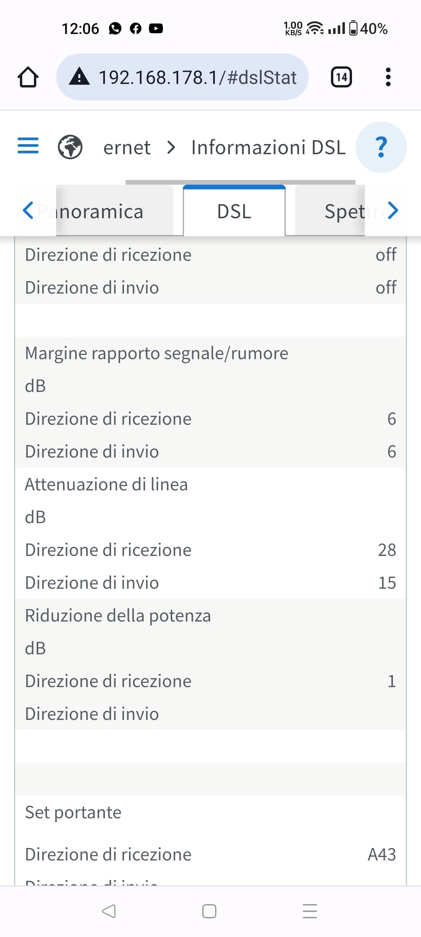This screenshot has width=421, height=937.
Task: Open Android recent apps button
Action: pos(310,911)
